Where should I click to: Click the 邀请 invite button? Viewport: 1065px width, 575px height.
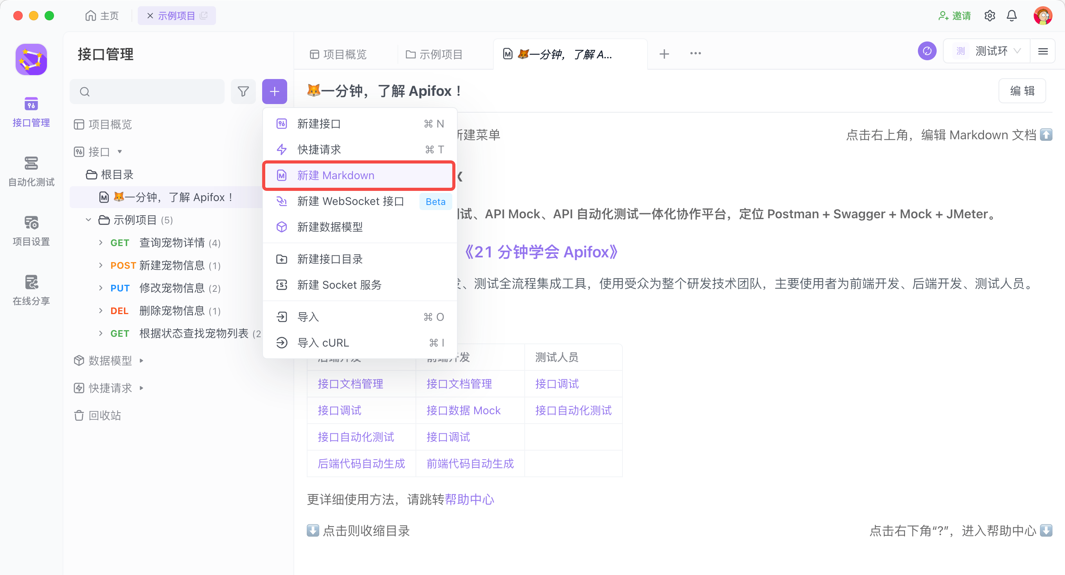(954, 16)
